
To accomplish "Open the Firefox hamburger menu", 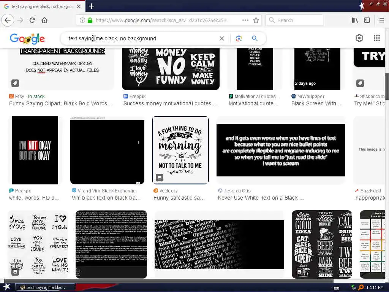I will click(x=382, y=20).
